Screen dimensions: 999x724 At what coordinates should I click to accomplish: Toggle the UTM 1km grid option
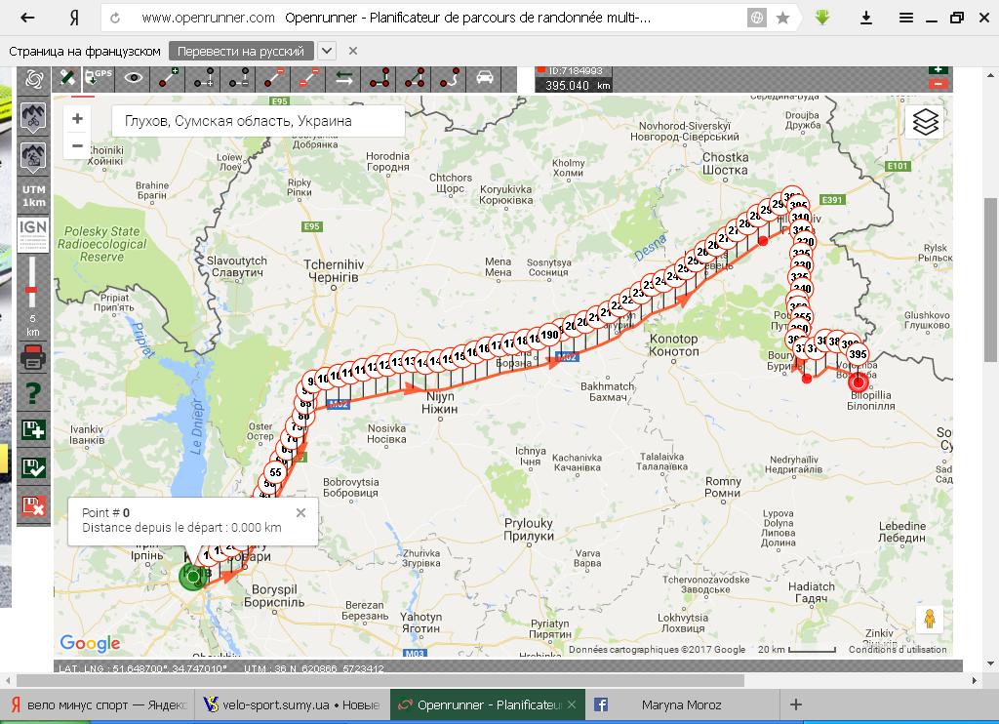(34, 195)
